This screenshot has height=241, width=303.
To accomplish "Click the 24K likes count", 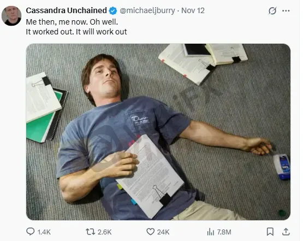I will click(163, 232).
